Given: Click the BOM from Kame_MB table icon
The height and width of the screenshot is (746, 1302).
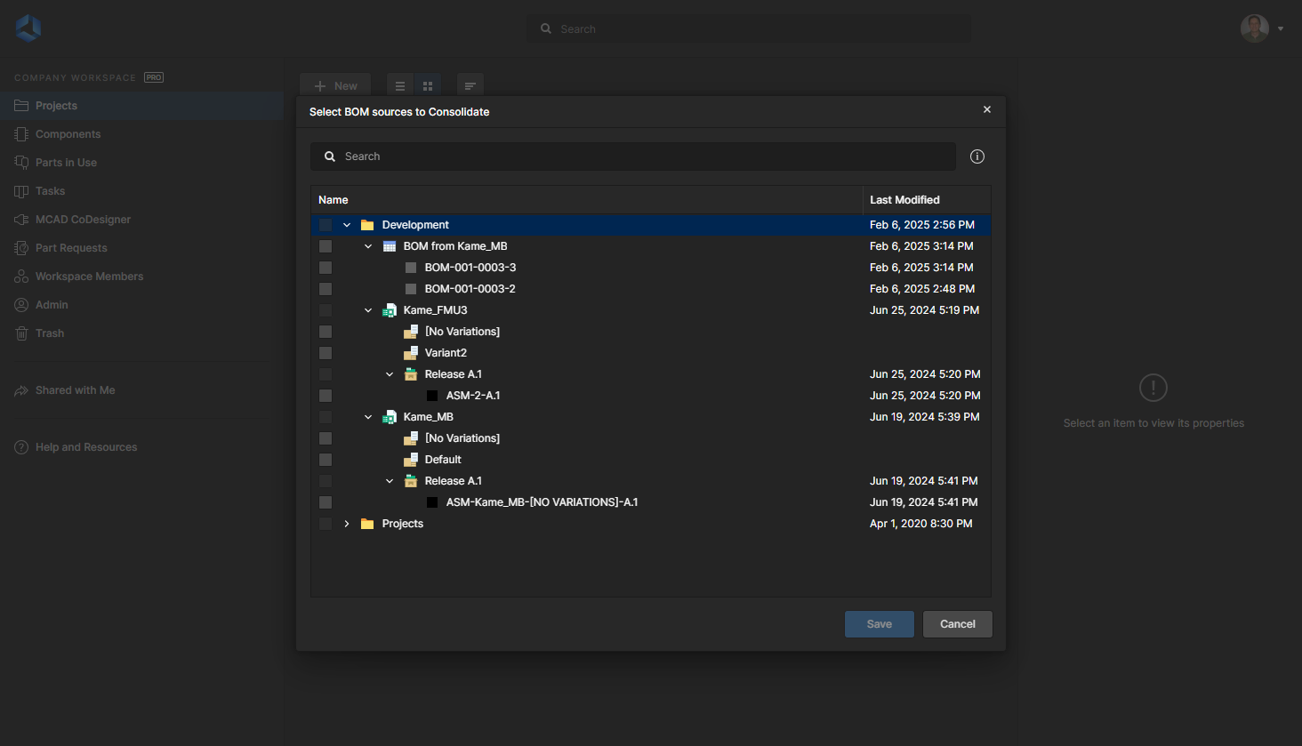Looking at the screenshot, I should pos(390,246).
